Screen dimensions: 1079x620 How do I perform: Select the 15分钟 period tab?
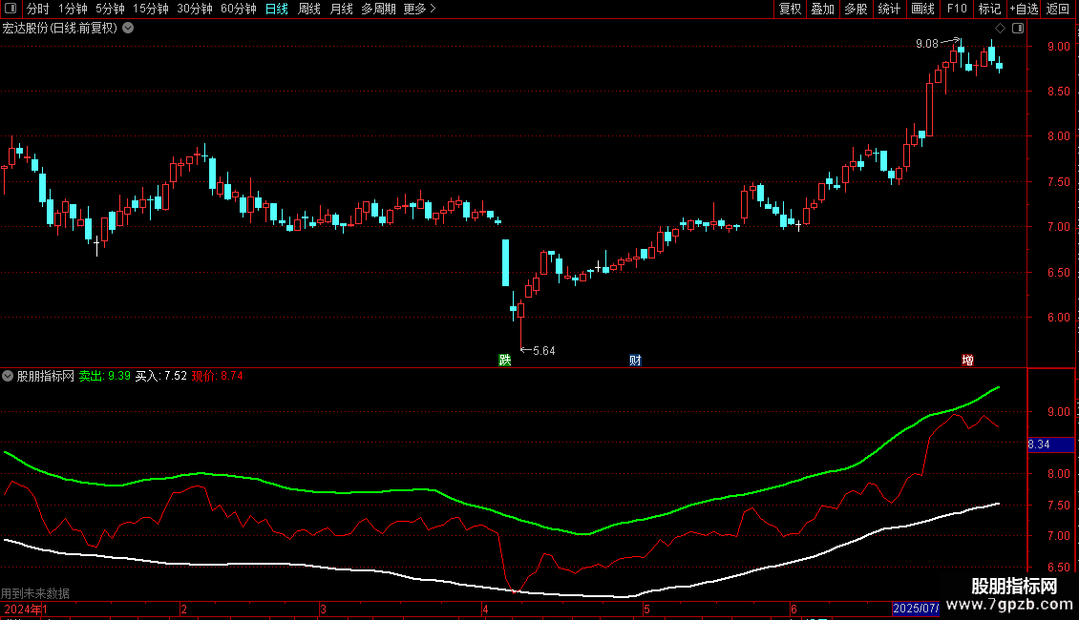pyautogui.click(x=151, y=9)
